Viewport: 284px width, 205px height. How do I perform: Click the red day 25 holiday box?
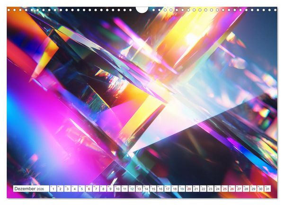tap(224, 189)
